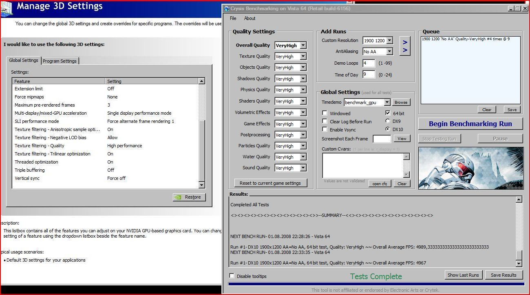530x295 pixels.
Task: Select Texture filtering - Negative LOD bias row
Action: [x=105, y=138]
